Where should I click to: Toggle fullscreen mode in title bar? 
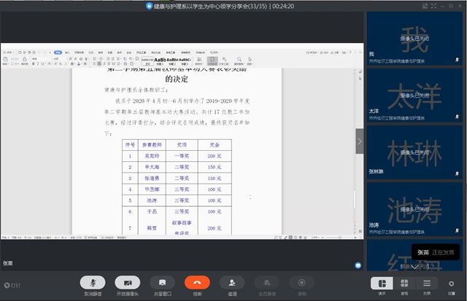click(x=432, y=5)
